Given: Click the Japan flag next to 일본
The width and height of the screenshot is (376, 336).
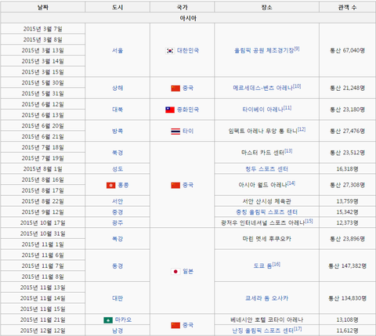Looking at the screenshot, I should click(x=175, y=272).
